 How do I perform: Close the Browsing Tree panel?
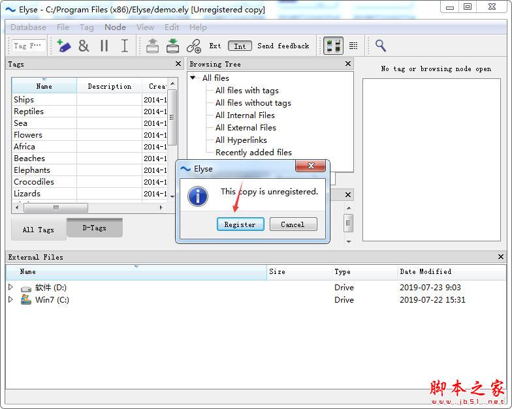(348, 64)
